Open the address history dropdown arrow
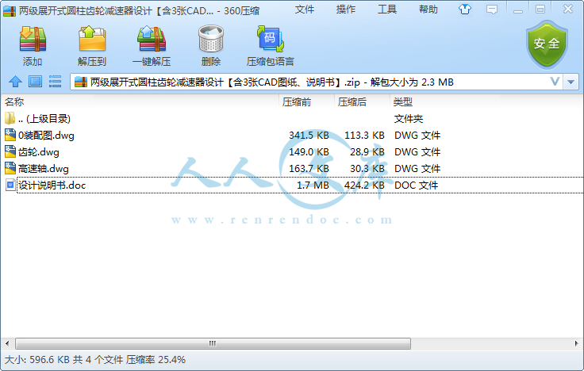Image resolution: width=584 pixels, height=371 pixels. click(571, 82)
